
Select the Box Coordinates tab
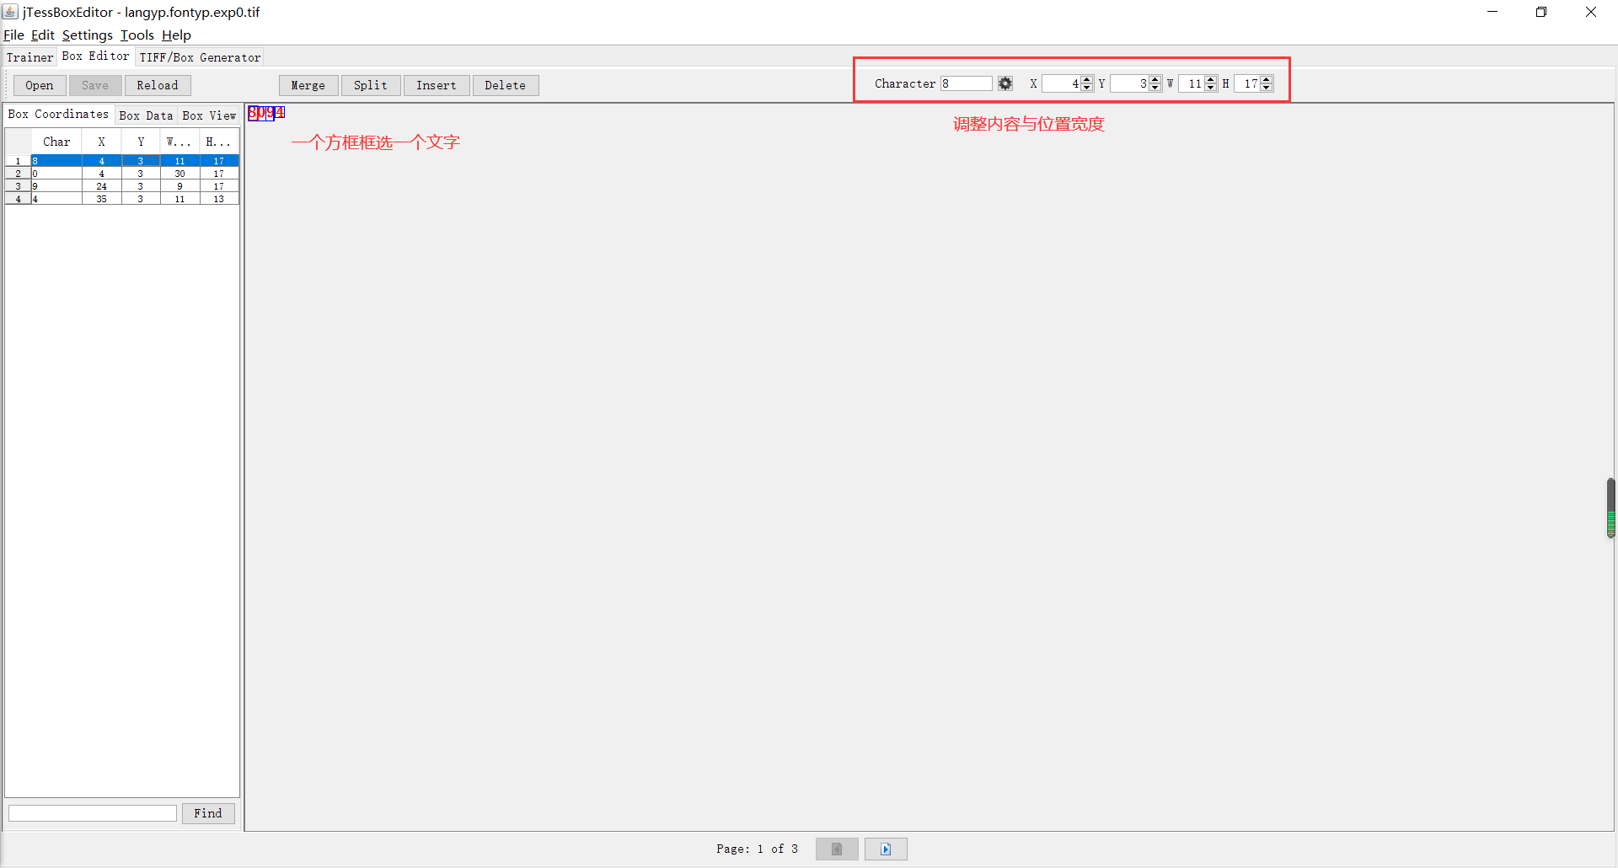coord(59,115)
